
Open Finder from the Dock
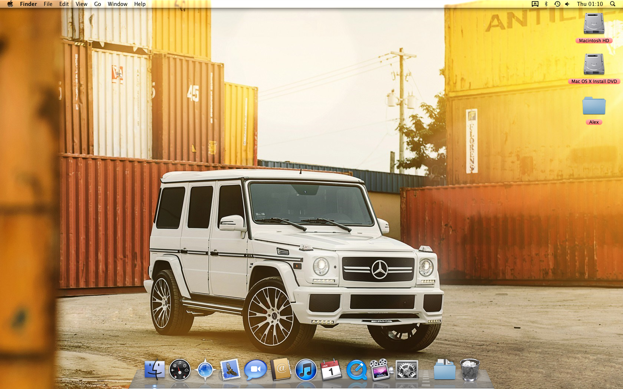click(x=155, y=369)
